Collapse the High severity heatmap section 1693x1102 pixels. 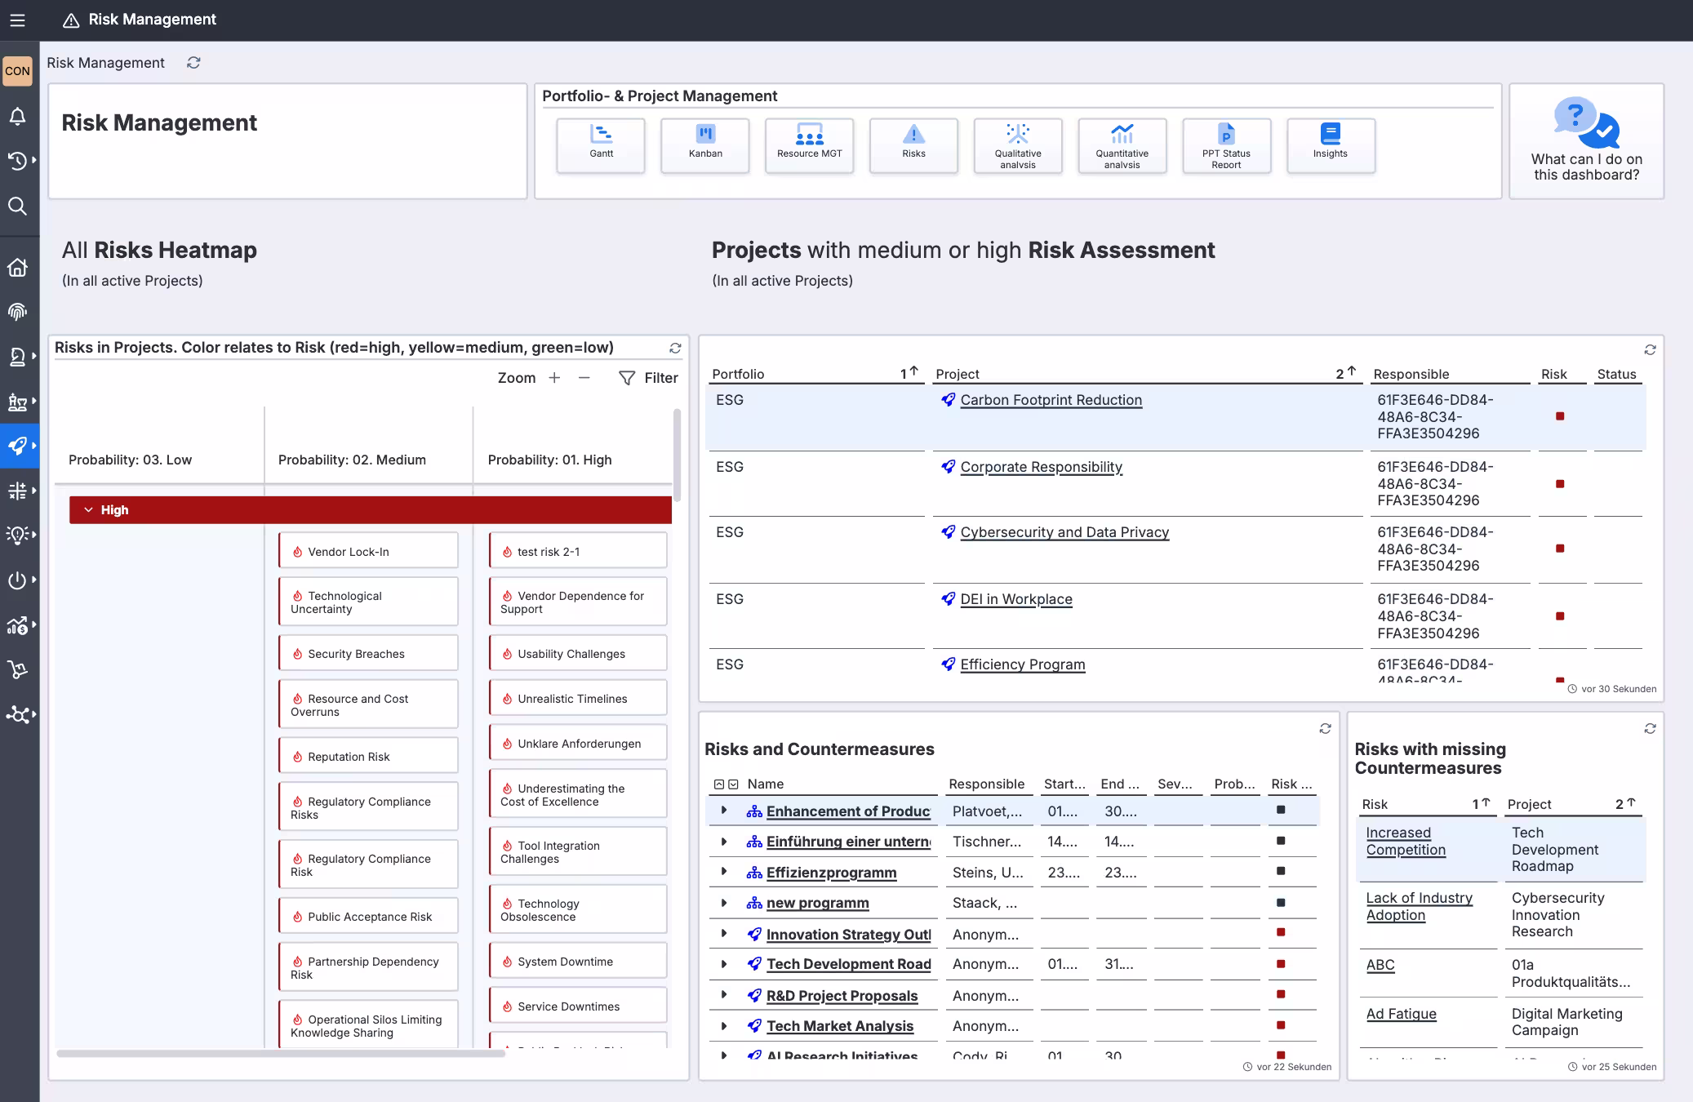coord(90,509)
